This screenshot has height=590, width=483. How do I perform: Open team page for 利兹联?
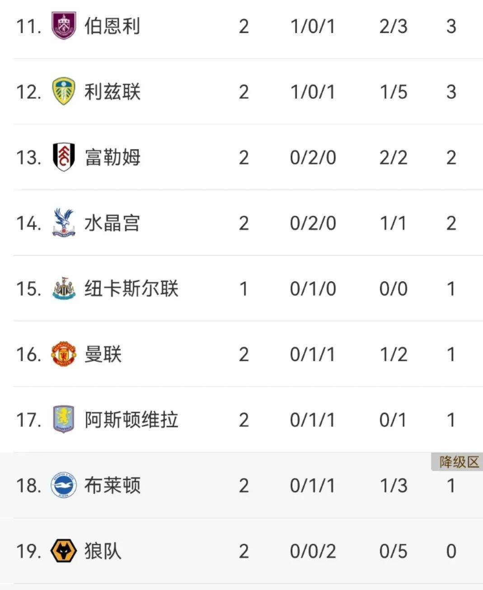(113, 92)
